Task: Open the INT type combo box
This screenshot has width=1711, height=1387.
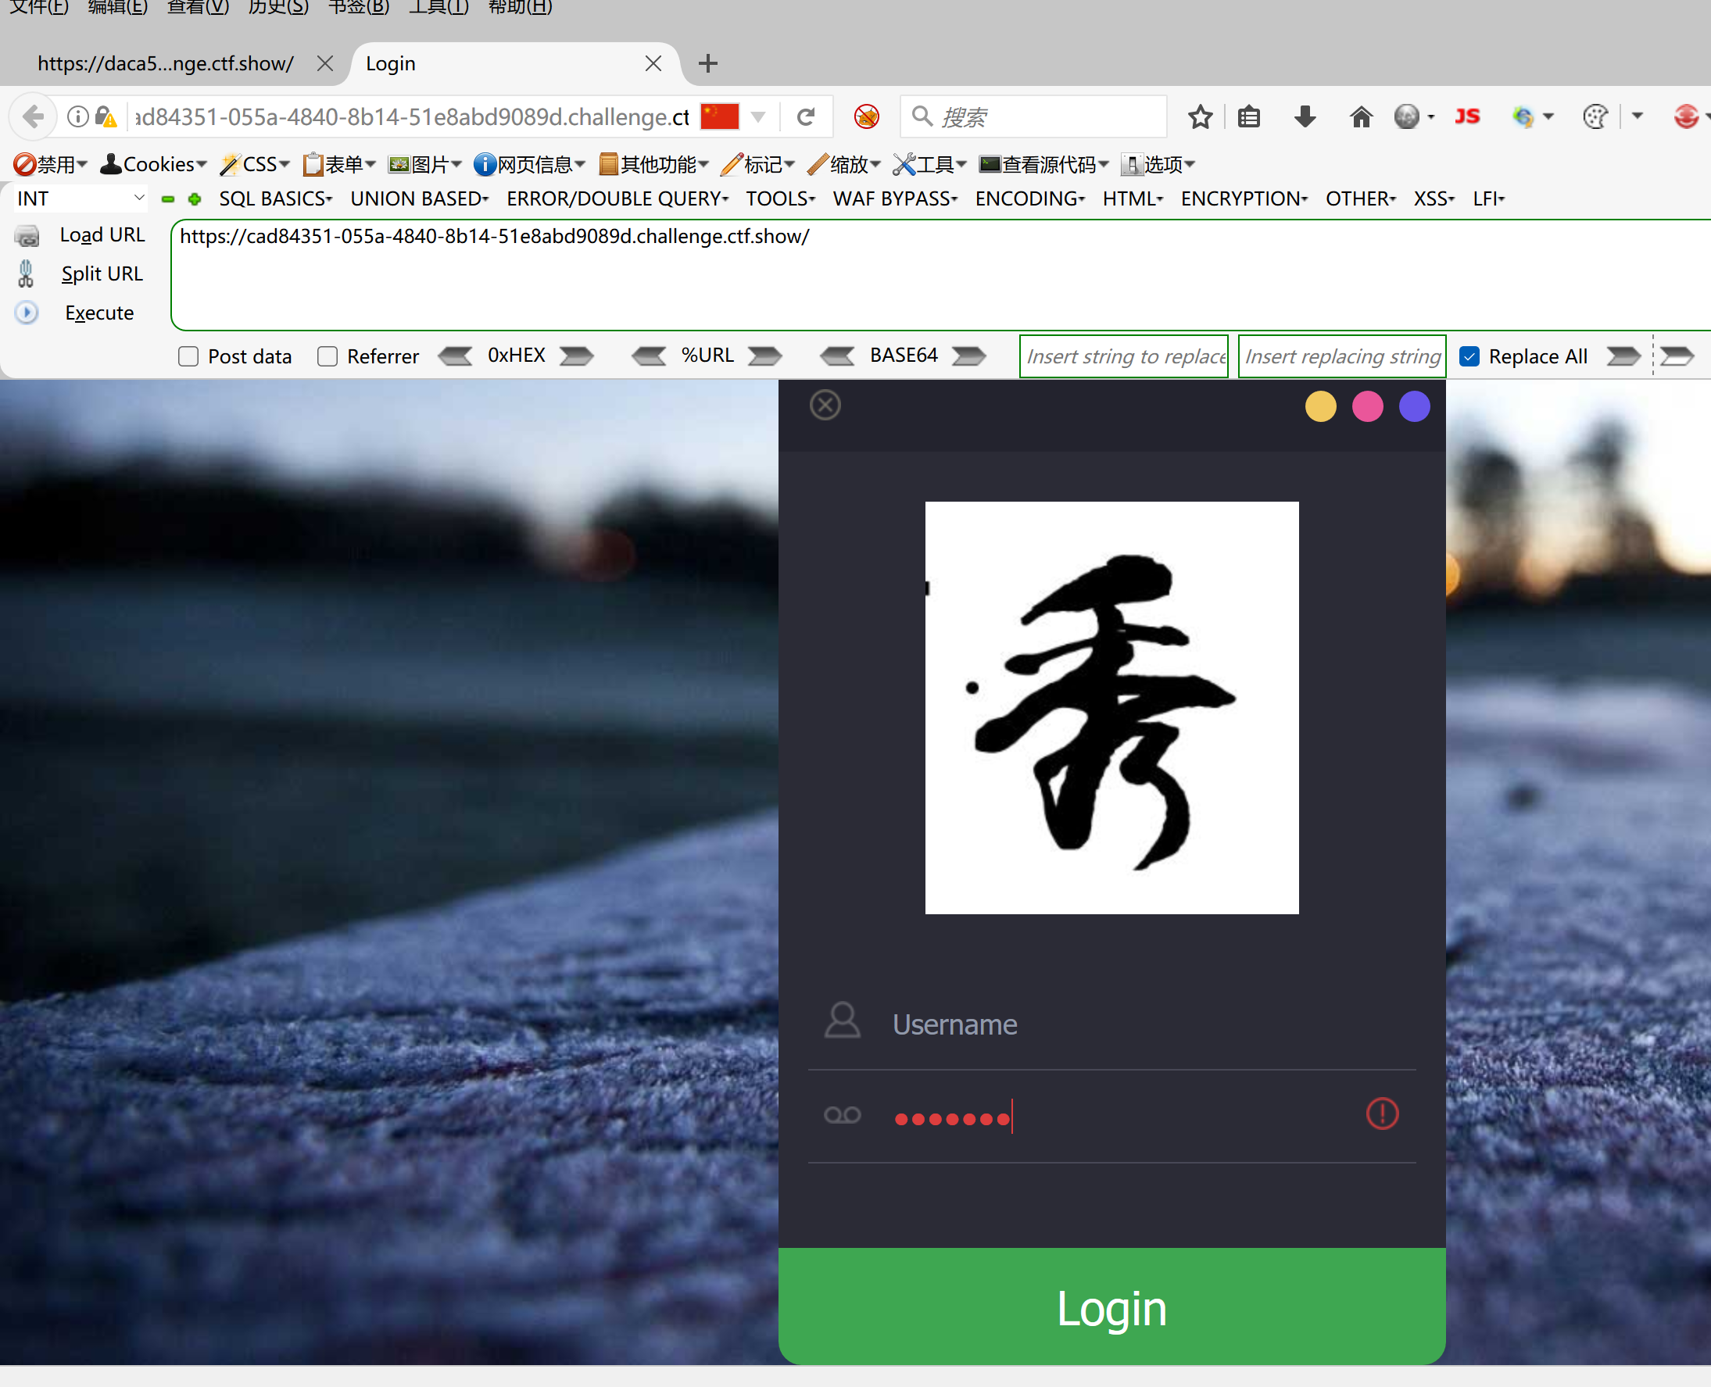Action: point(80,199)
